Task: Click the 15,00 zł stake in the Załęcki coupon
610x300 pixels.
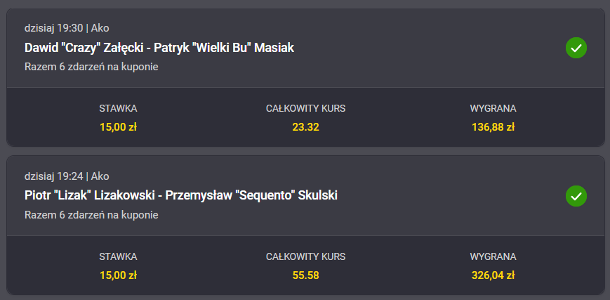Action: point(118,127)
